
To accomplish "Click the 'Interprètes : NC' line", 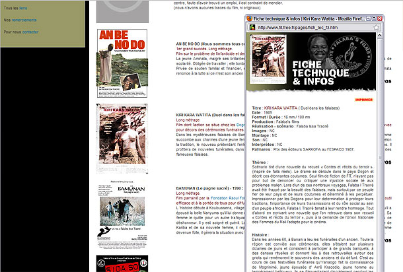I will click(x=267, y=145).
